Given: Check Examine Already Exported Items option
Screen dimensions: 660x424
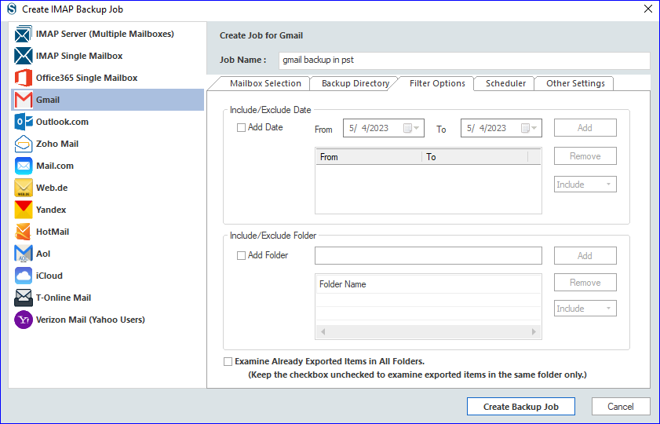Looking at the screenshot, I should pos(228,362).
